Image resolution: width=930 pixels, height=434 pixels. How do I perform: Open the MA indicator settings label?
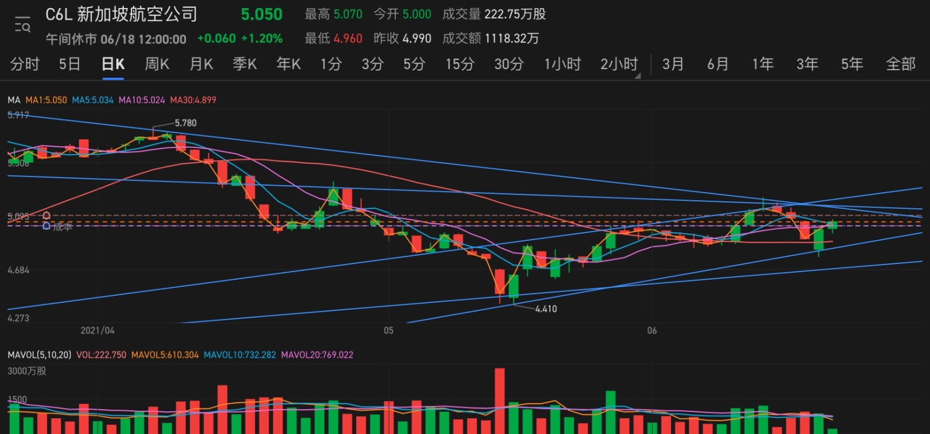click(x=14, y=100)
